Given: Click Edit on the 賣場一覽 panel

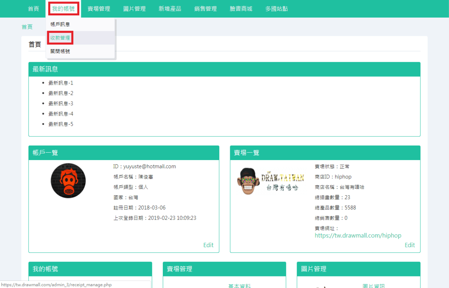Looking at the screenshot, I should click(x=410, y=245).
